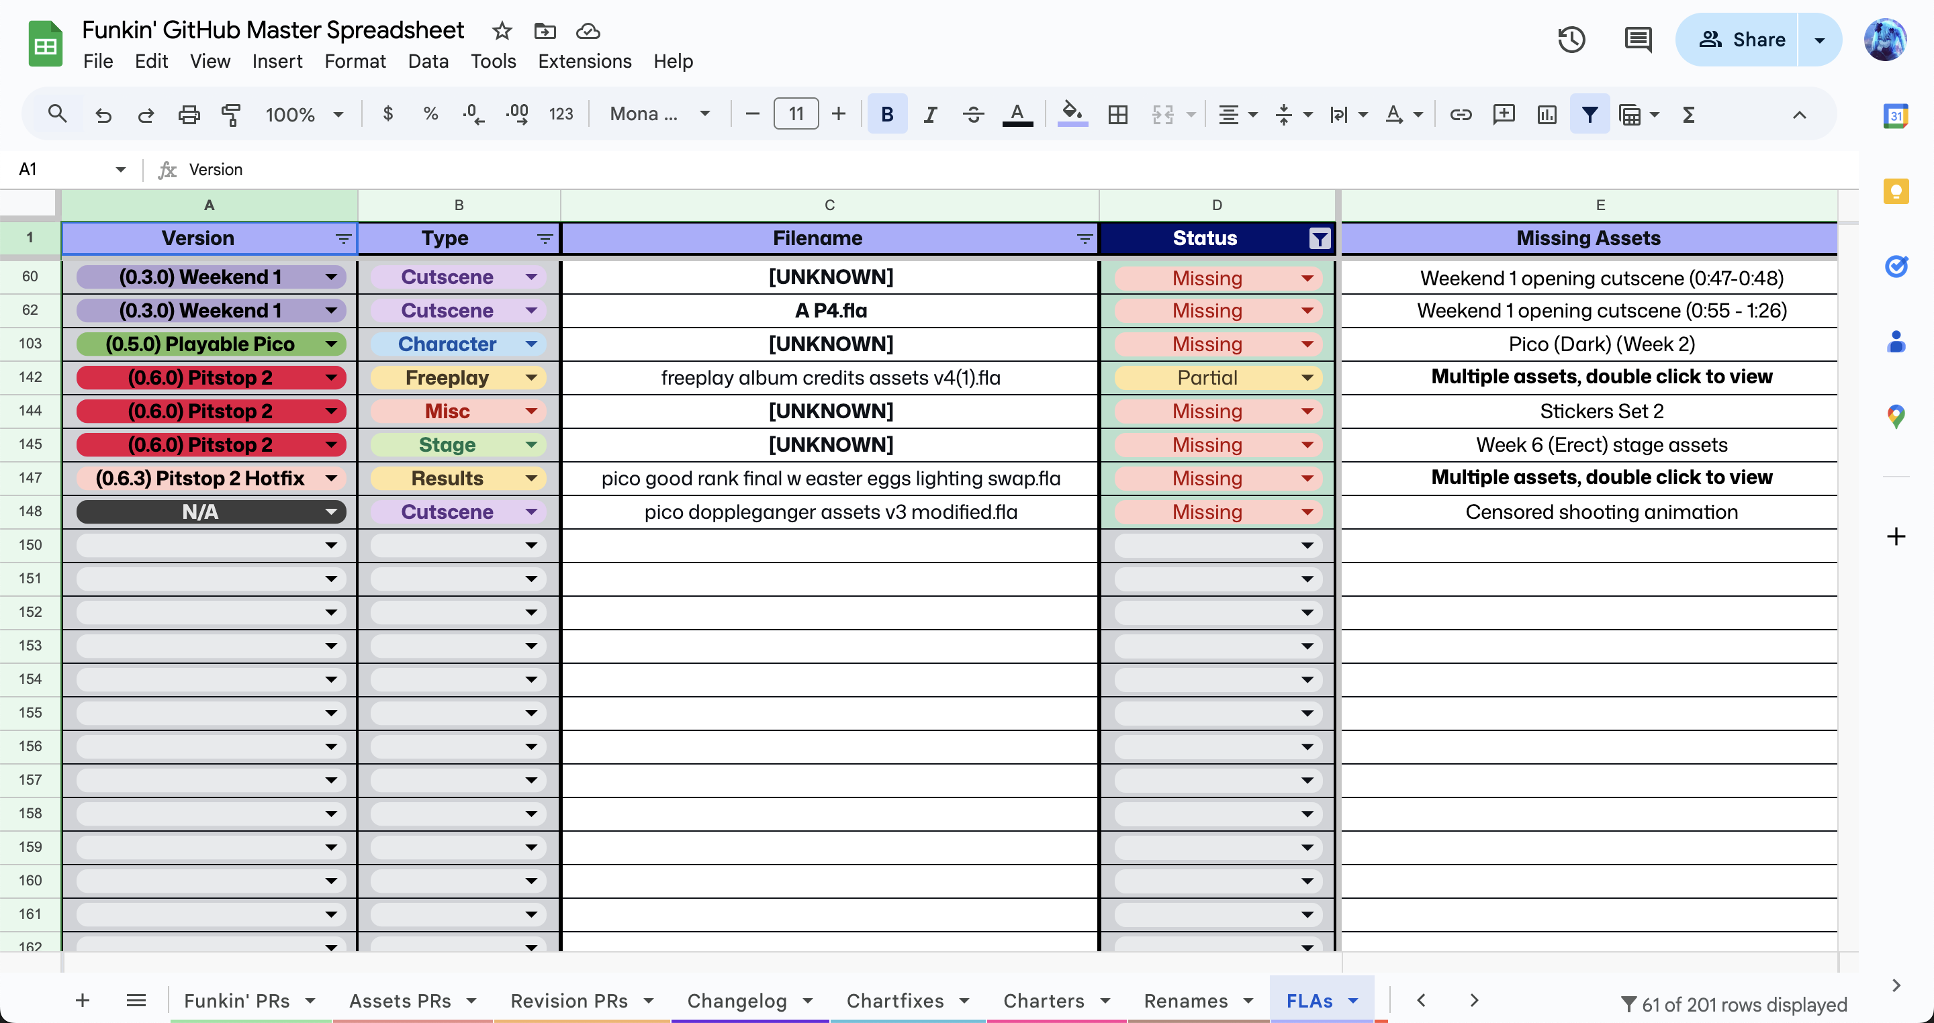Click the Share button

click(1742, 40)
